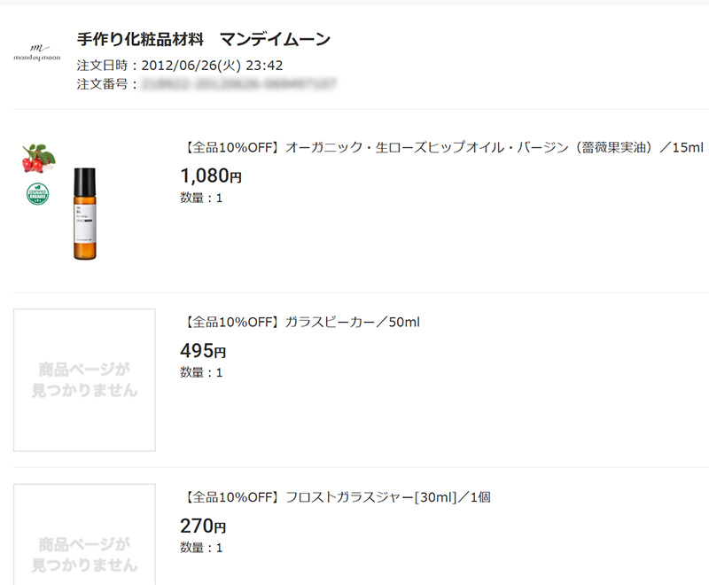Viewport: 709px width, 585px height.
Task: Open the フロストガラスジャー[30ml] product link
Action: (x=335, y=496)
